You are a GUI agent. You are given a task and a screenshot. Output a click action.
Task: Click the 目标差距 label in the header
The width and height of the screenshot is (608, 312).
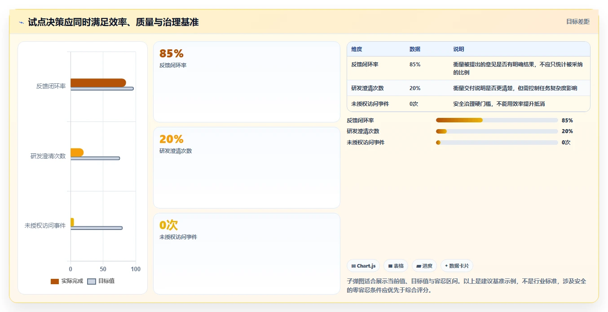click(x=578, y=22)
